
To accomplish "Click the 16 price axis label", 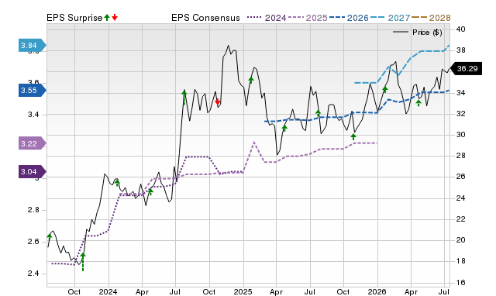I will click(460, 282).
